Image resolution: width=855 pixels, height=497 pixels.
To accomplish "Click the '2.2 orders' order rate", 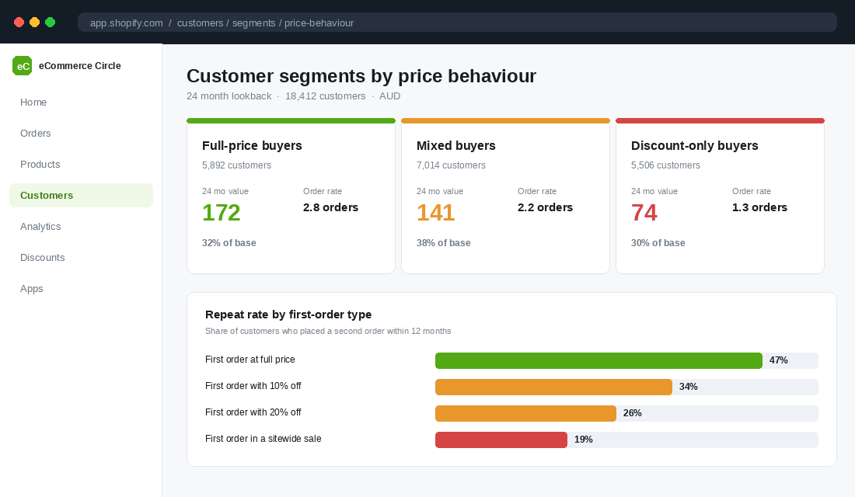I will pyautogui.click(x=546, y=207).
